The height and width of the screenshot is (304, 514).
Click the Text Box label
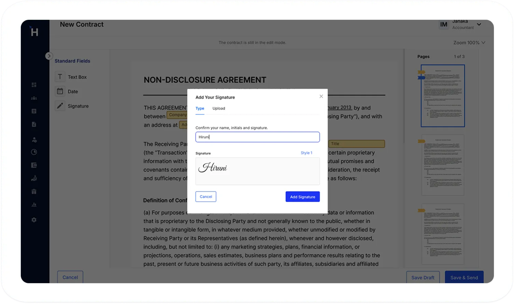click(x=77, y=77)
